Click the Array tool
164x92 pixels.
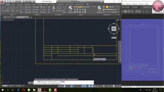click(43, 12)
